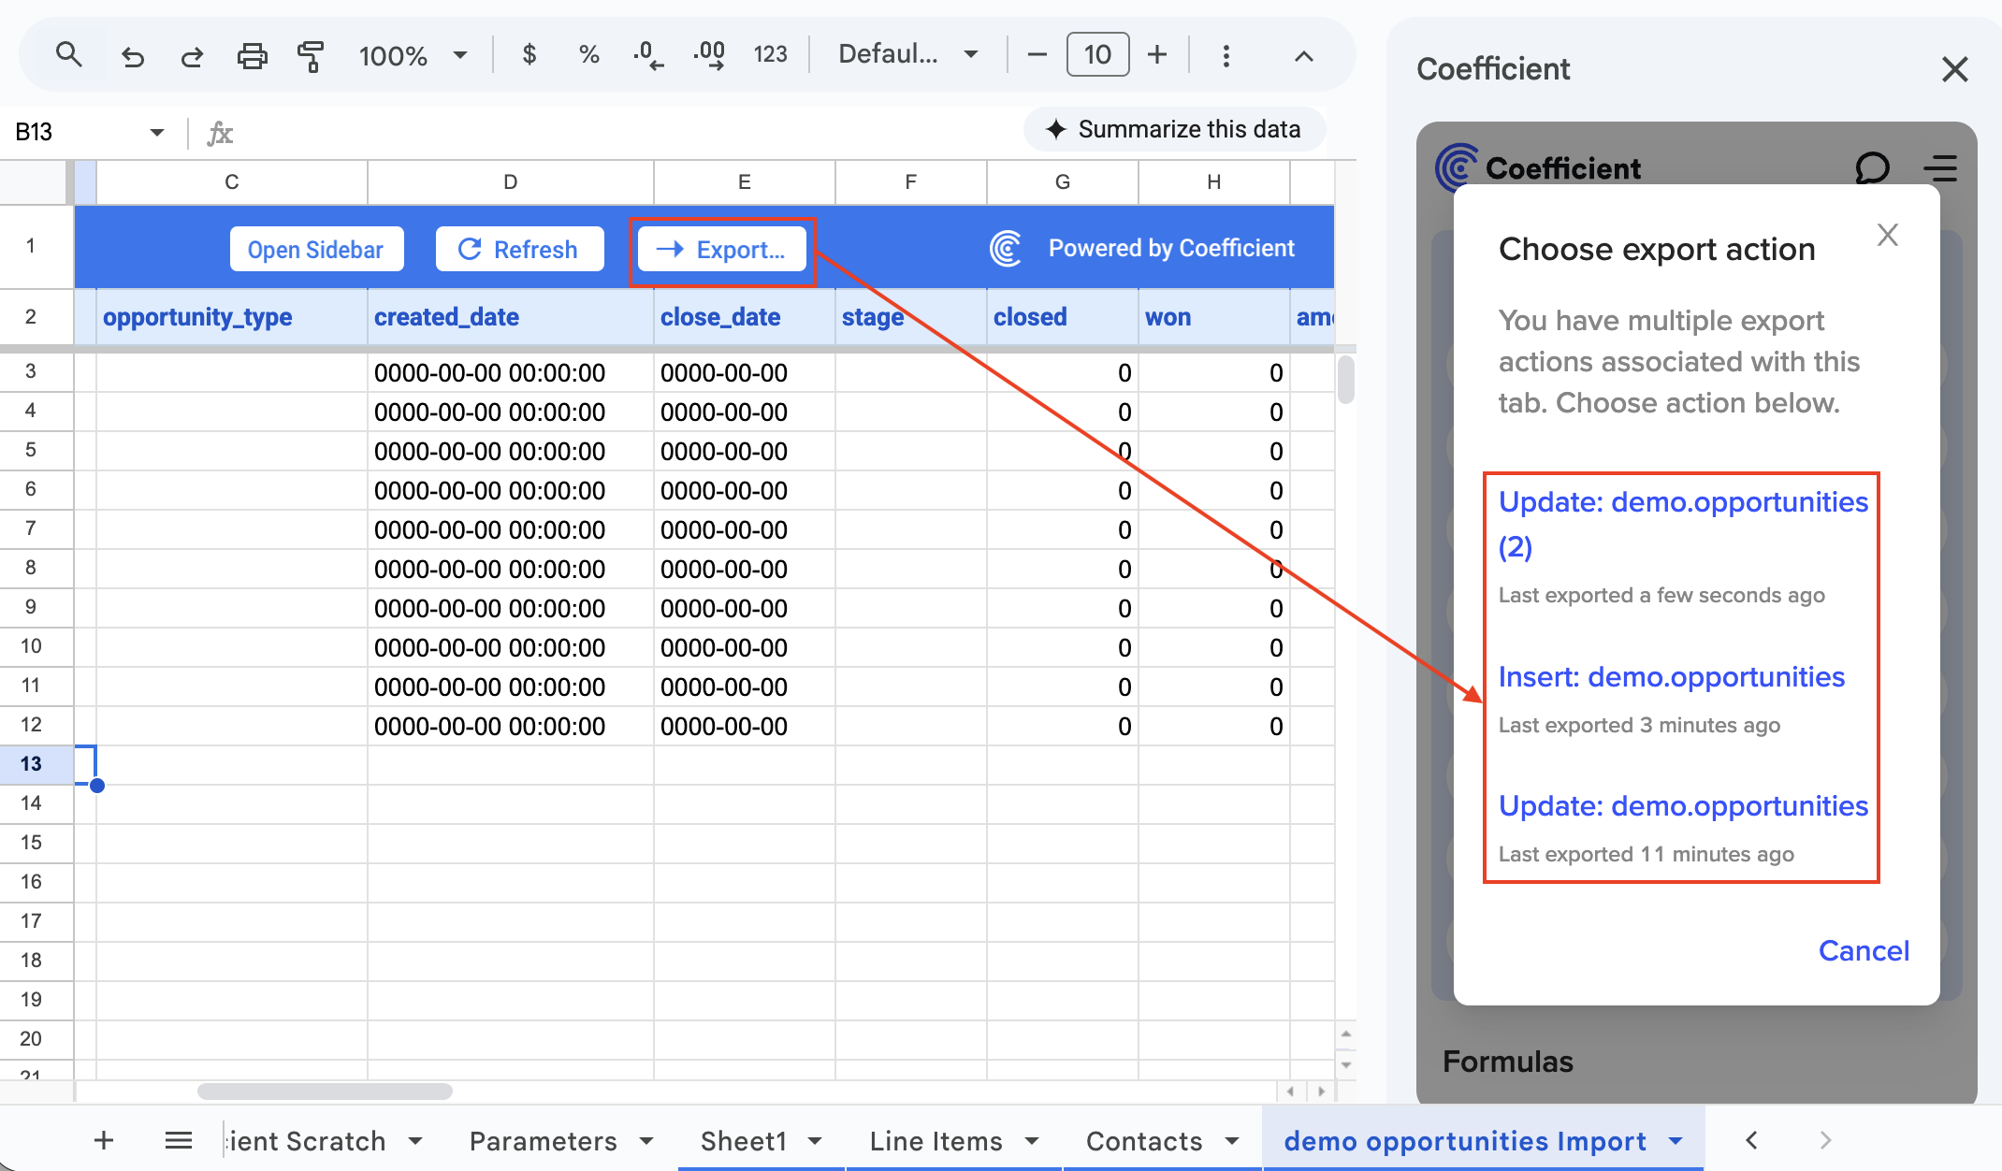Image resolution: width=2002 pixels, height=1171 pixels.
Task: Open Coefficient chat bubble icon
Action: click(1872, 168)
